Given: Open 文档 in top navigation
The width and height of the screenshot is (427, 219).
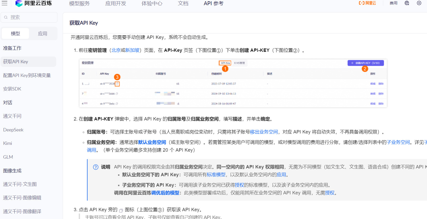Looking at the screenshot, I should 183,3.
